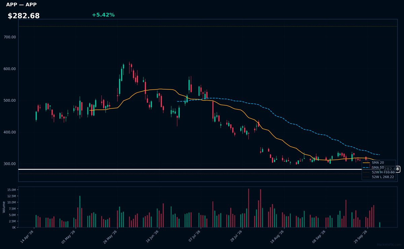
Task: Click the +5.42% change value
Action: pos(103,15)
